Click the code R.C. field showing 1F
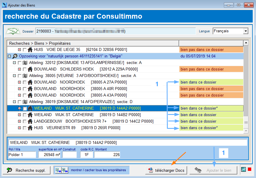The image size is (256, 178). [86, 155]
